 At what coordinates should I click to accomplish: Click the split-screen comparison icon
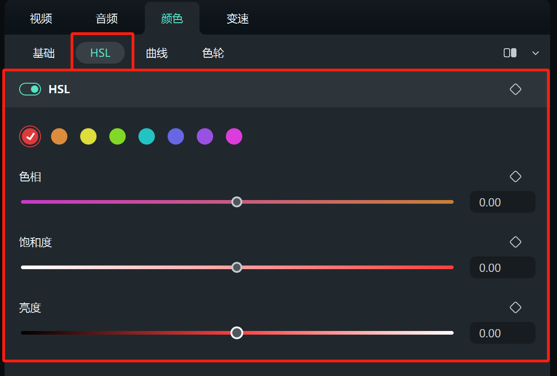509,53
